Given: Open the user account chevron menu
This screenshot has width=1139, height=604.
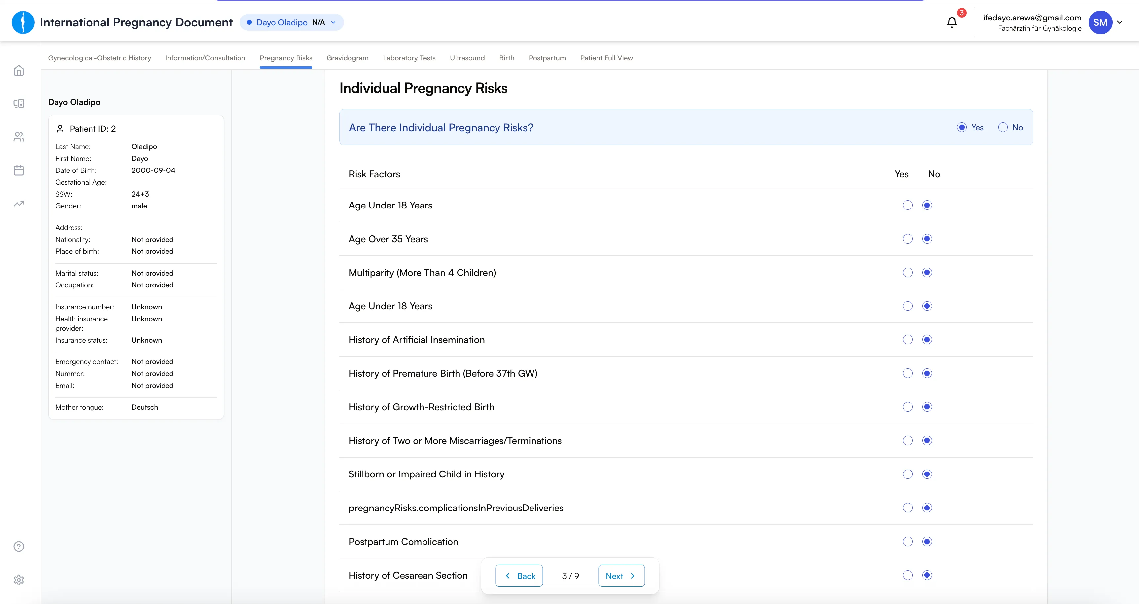Looking at the screenshot, I should point(1120,22).
